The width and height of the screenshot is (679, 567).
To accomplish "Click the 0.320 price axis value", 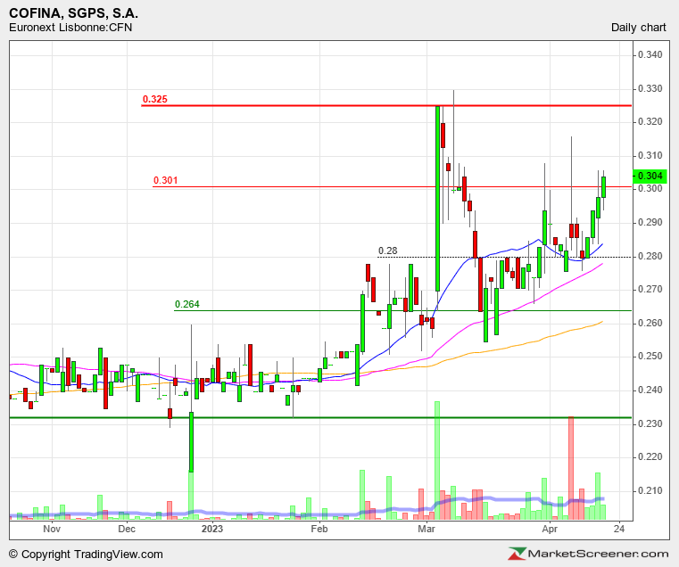I will pos(650,122).
